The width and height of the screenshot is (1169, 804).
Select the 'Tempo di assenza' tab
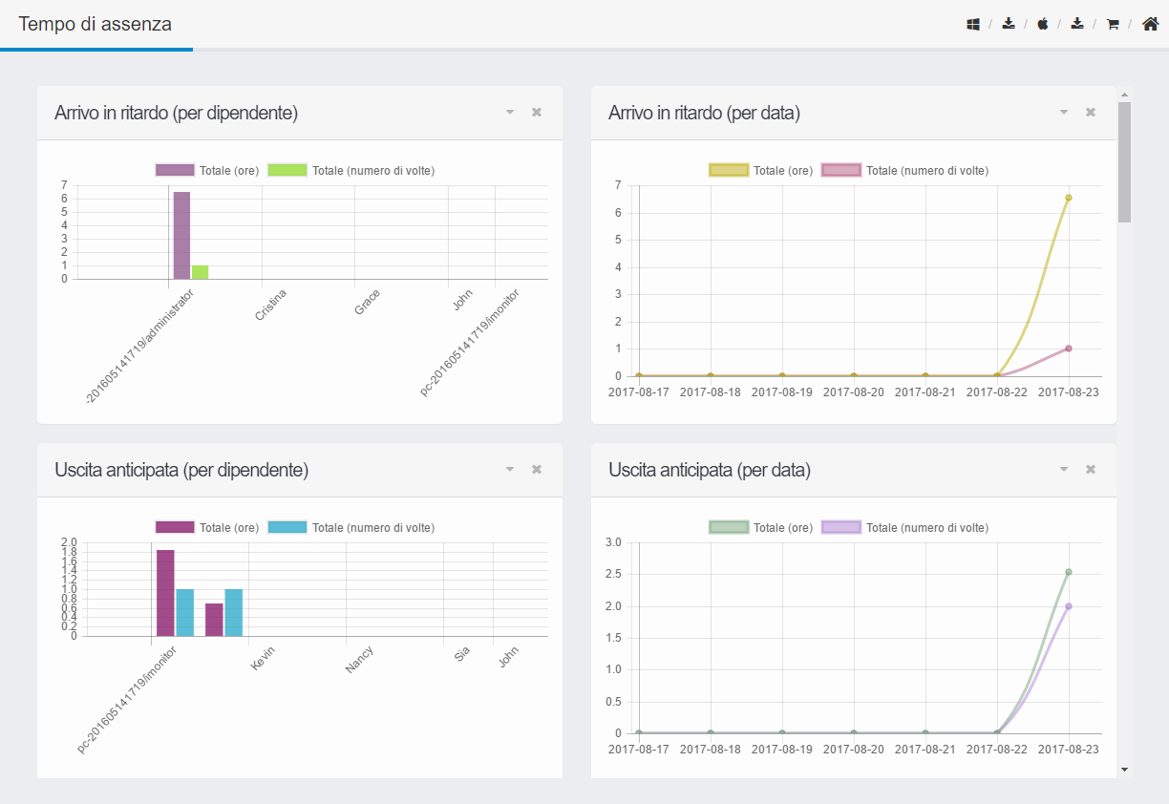(x=96, y=25)
